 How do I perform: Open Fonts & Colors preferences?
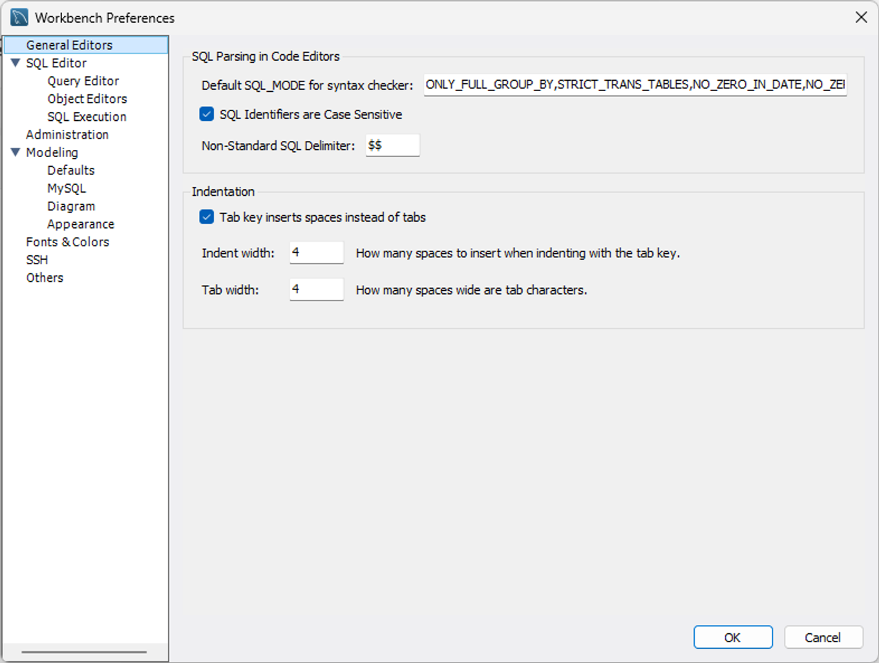point(67,242)
